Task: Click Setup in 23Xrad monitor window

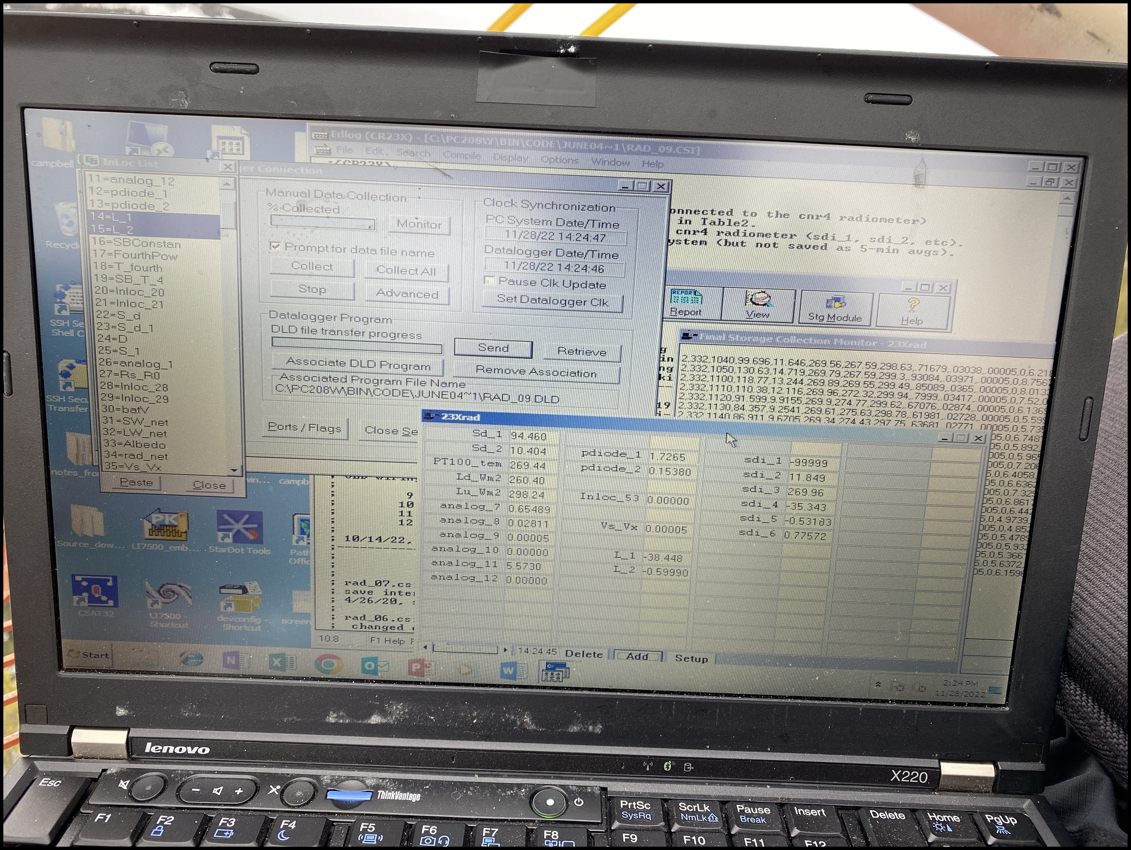Action: coord(691,658)
